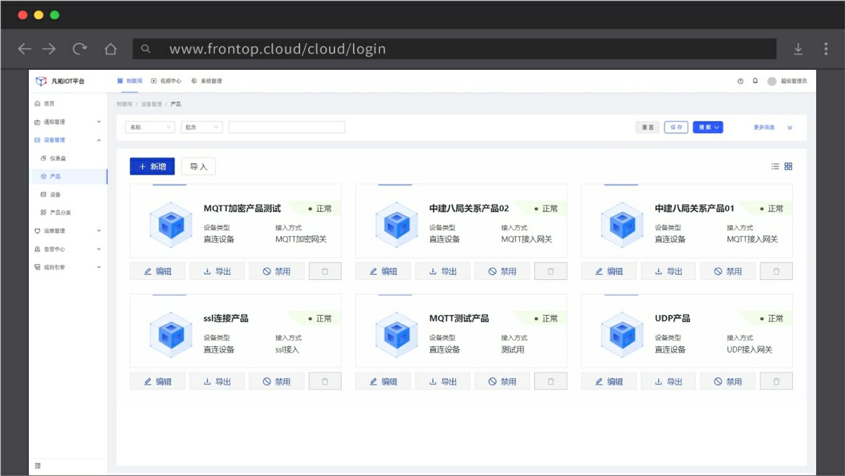The height and width of the screenshot is (476, 845).
Task: Disable the 中建八局关系产品02 product
Action: pyautogui.click(x=502, y=271)
